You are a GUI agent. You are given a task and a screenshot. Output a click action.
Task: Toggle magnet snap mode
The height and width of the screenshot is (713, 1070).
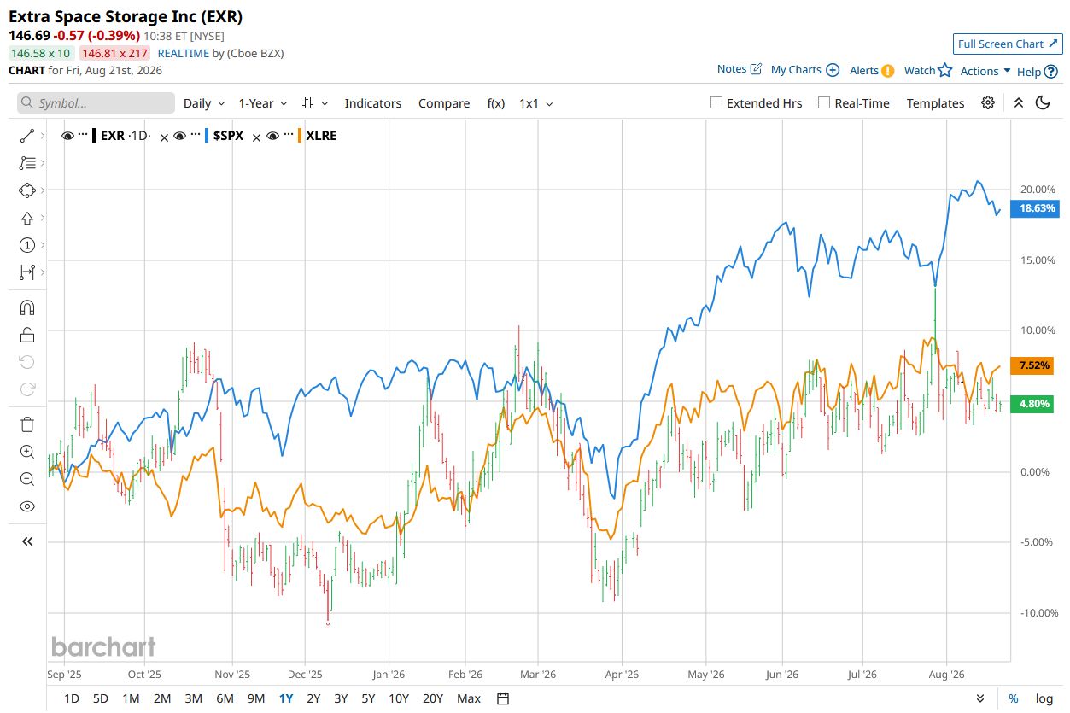(x=26, y=307)
